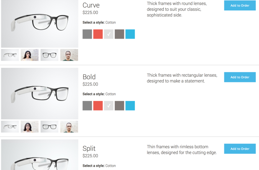Show the man wearing Curve thumbnail

click(69, 55)
